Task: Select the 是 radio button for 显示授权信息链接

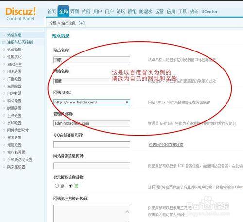Action: (57, 186)
